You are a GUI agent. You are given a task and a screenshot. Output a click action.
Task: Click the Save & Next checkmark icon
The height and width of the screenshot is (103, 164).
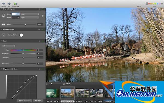pos(16,4)
